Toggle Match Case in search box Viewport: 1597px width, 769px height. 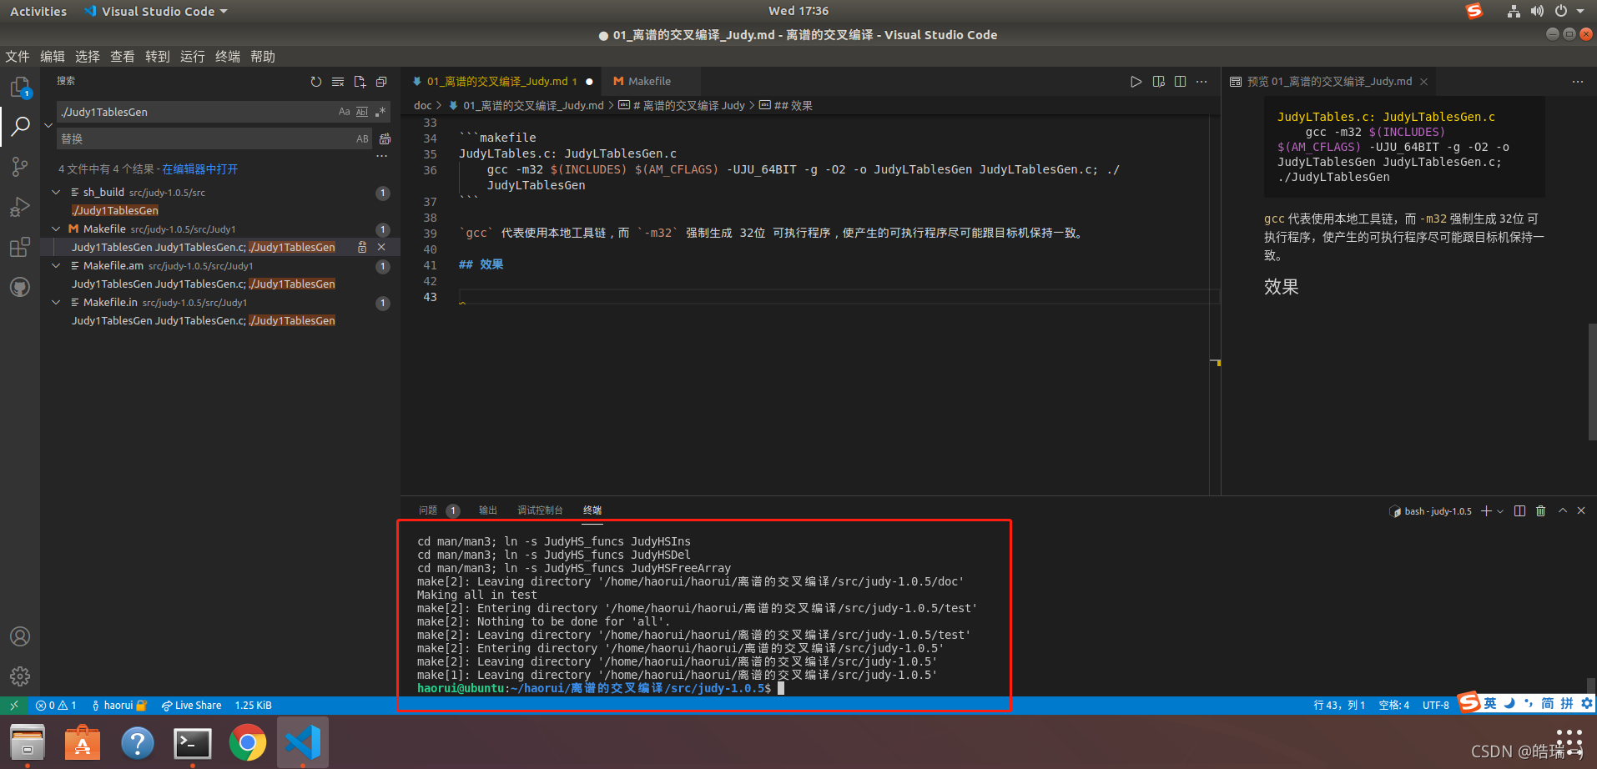click(x=344, y=112)
